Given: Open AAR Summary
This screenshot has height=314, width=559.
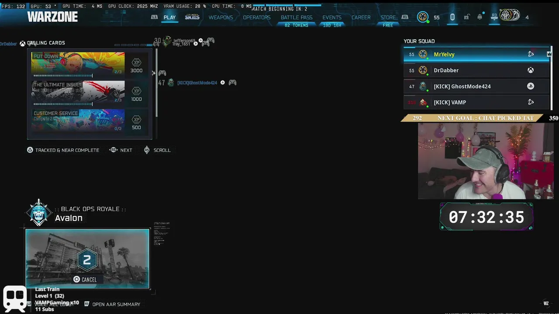Looking at the screenshot, I should coord(112,304).
